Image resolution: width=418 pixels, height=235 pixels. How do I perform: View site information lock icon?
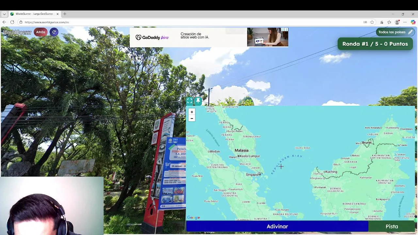[x=21, y=22]
